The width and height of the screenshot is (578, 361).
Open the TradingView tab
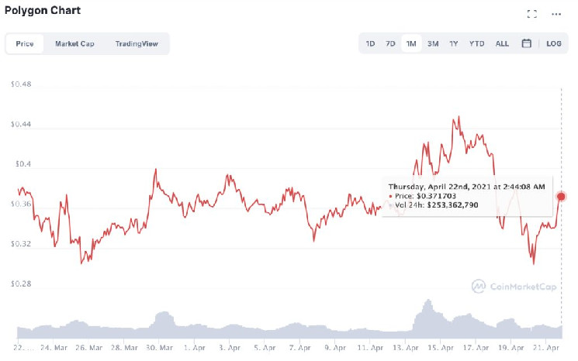tap(137, 43)
